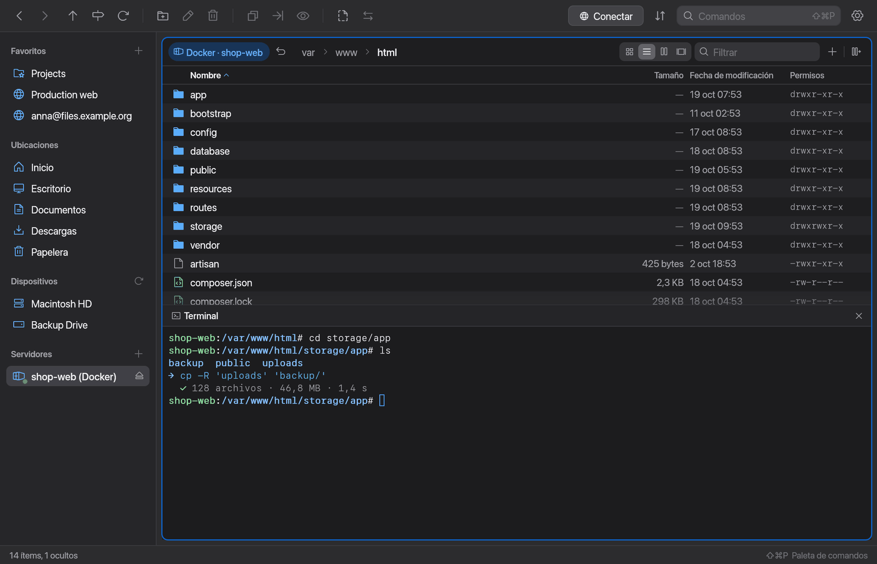The image size is (877, 564).
Task: Open the transfers up-down arrows icon
Action: pyautogui.click(x=660, y=16)
